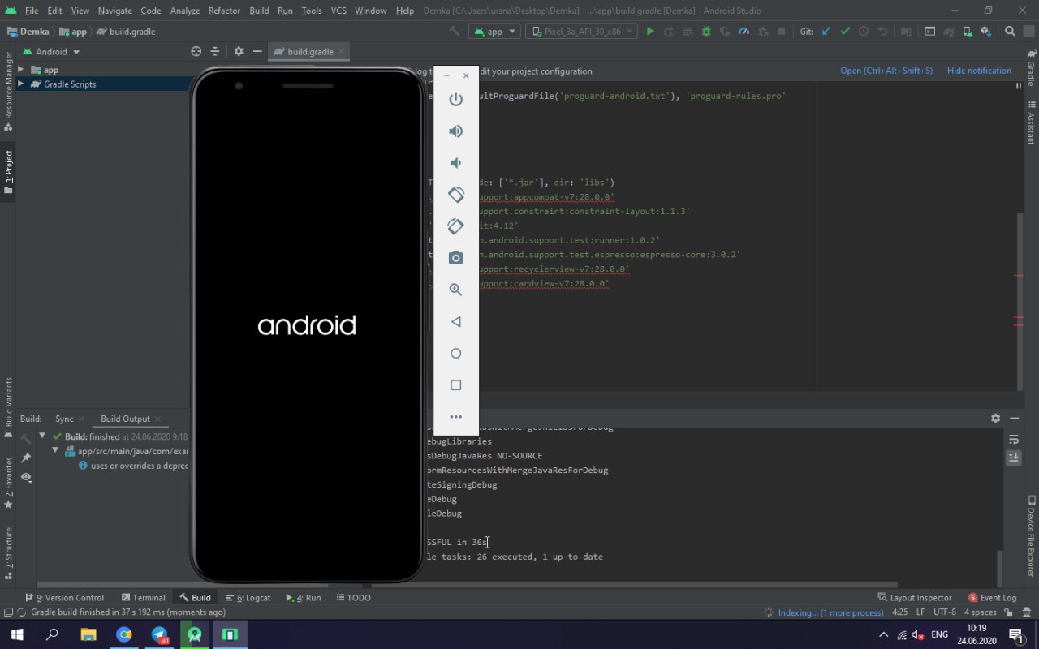Screen dimensions: 1039x649
Task: Open the Pixel_3a_API_30_x86 device dropdown
Action: click(x=582, y=32)
